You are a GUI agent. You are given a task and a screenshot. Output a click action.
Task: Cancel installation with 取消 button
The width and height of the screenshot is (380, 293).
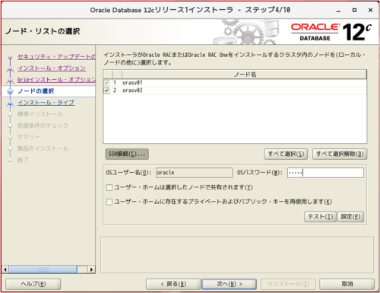coord(347,284)
